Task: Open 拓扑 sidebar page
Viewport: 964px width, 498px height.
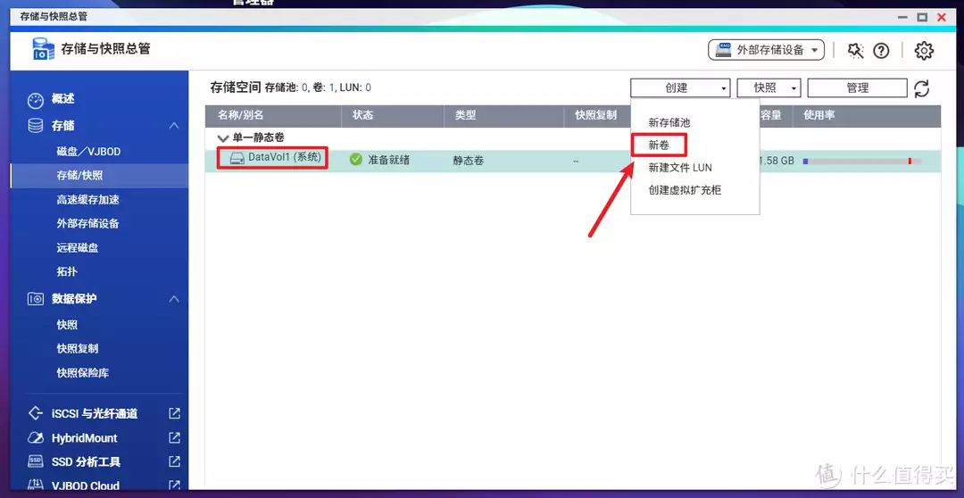Action: click(x=67, y=271)
